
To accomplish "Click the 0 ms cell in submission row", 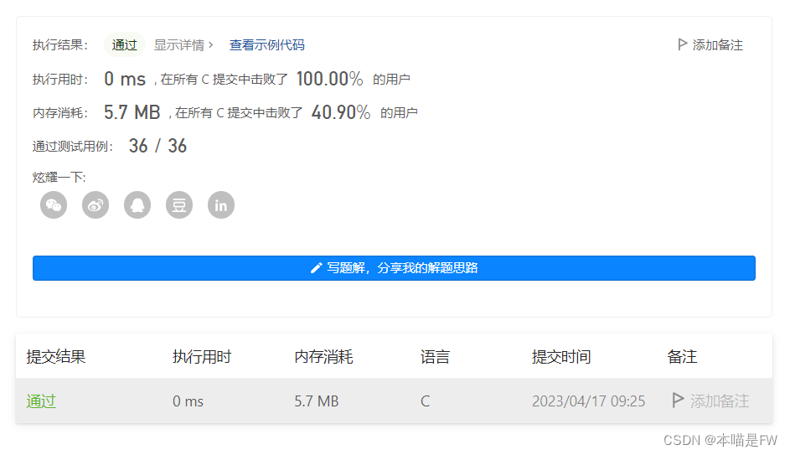I will click(x=188, y=401).
